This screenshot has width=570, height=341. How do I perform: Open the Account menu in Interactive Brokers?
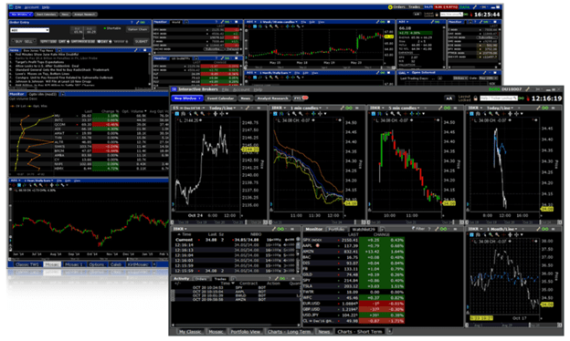click(x=241, y=89)
